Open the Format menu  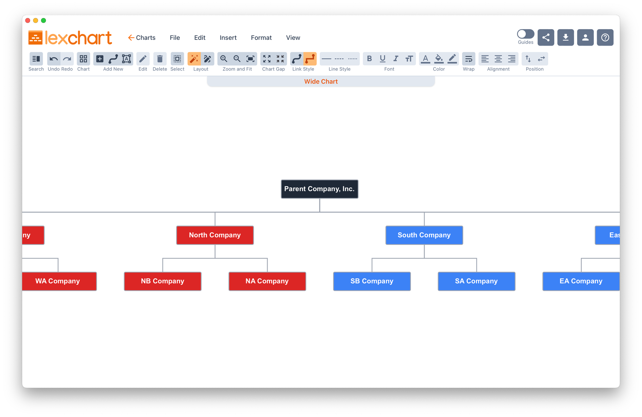[260, 38]
